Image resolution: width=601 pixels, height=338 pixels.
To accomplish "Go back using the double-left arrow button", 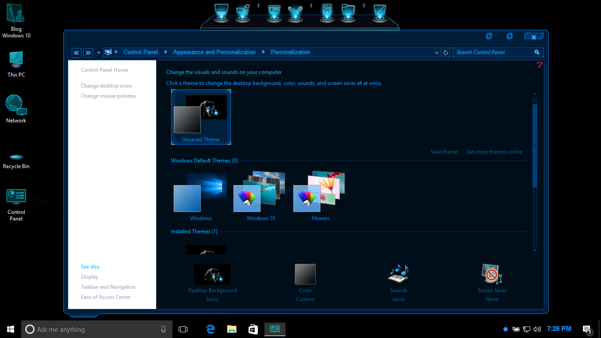I will point(77,53).
